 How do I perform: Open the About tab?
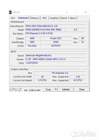(x=73, y=18)
